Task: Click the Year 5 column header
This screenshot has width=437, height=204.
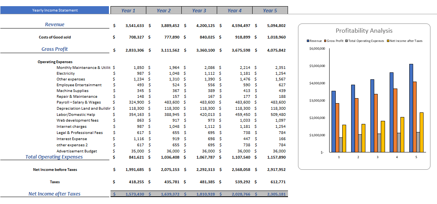Action: tap(270, 10)
